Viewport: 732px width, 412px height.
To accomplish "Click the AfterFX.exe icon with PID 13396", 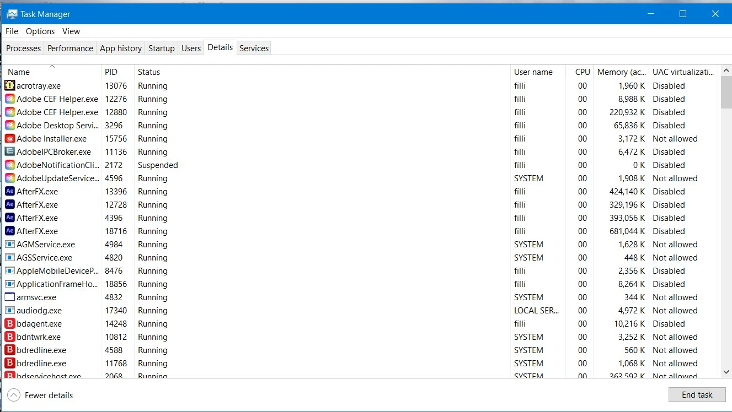I will coord(9,191).
